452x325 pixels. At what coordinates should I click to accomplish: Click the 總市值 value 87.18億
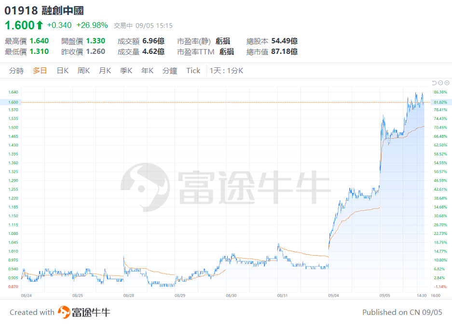[285, 52]
